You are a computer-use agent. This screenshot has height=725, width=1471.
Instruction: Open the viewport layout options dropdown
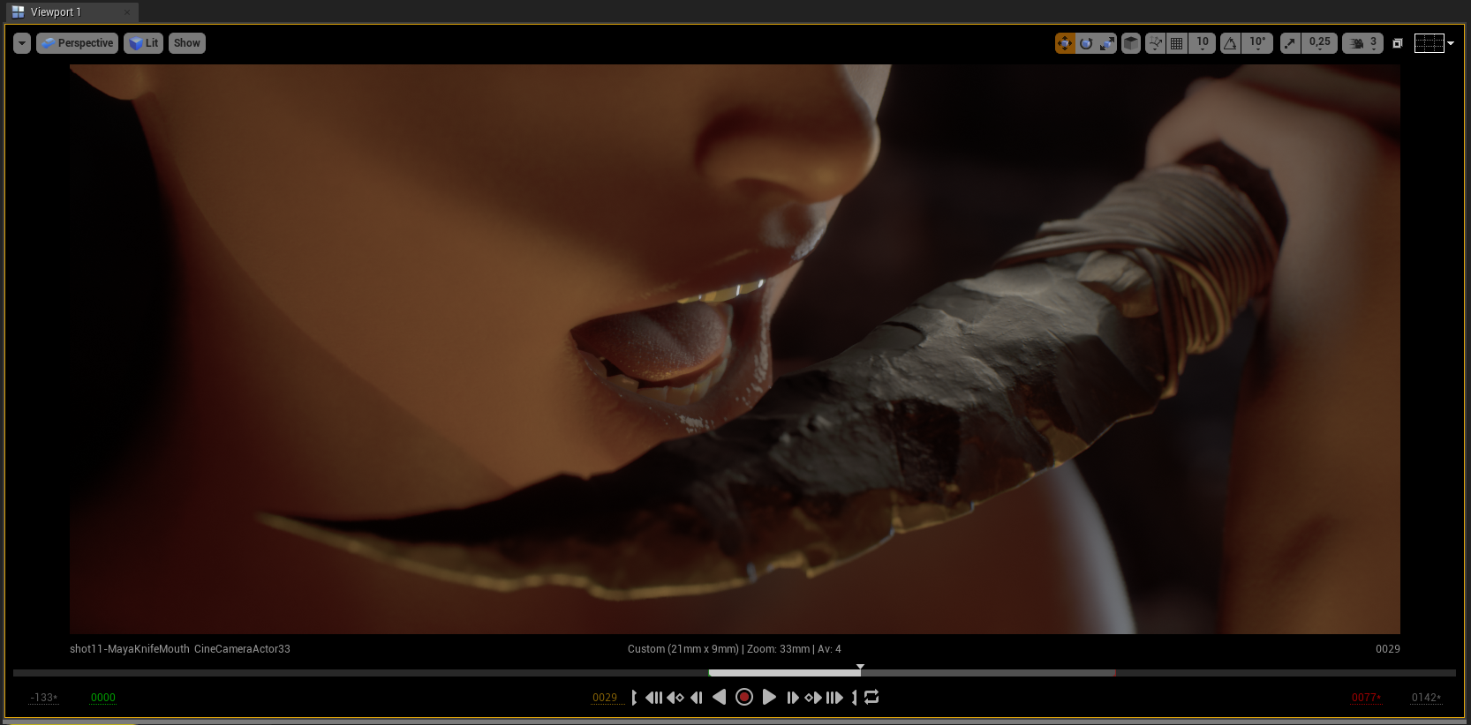(1434, 43)
